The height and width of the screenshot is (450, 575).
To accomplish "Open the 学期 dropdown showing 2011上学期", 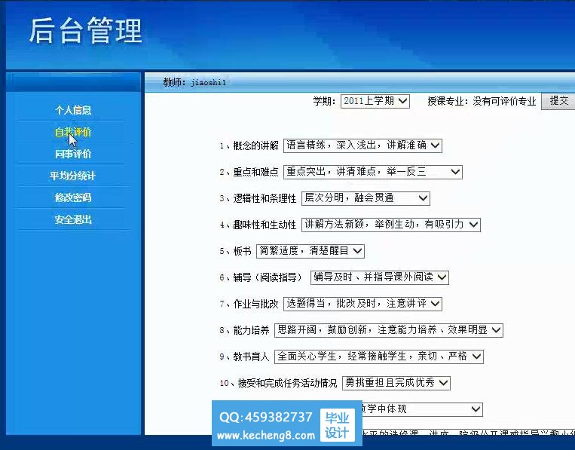I will click(x=375, y=101).
